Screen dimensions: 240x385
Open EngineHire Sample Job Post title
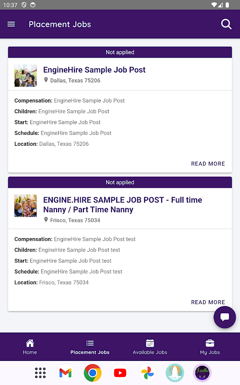(x=94, y=70)
